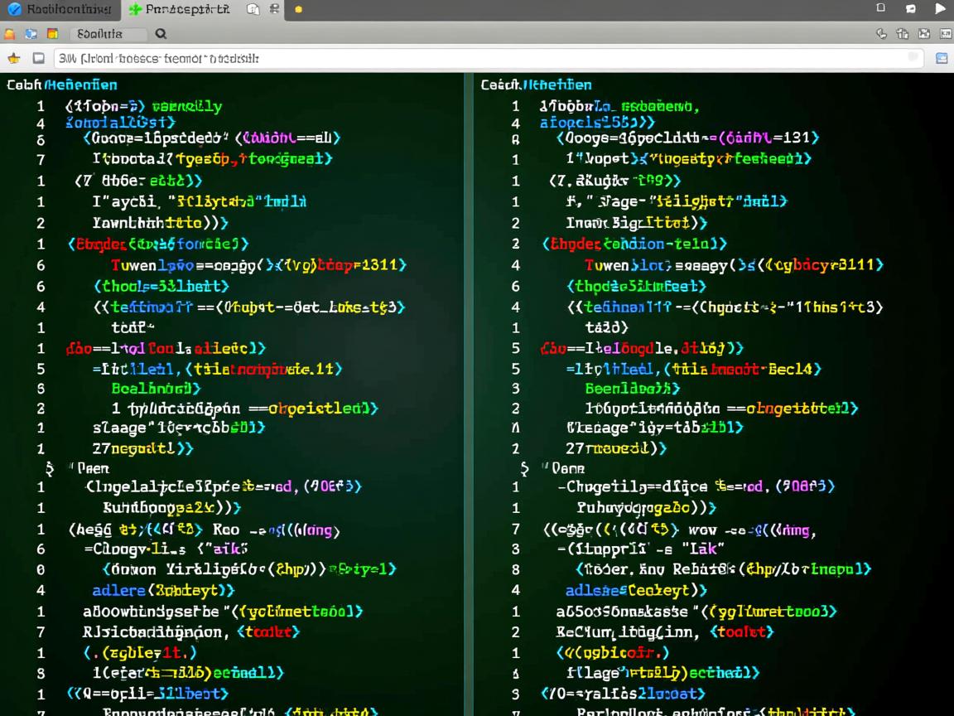
Task: Click the star bookmark icon beside address bar
Action: 13,58
